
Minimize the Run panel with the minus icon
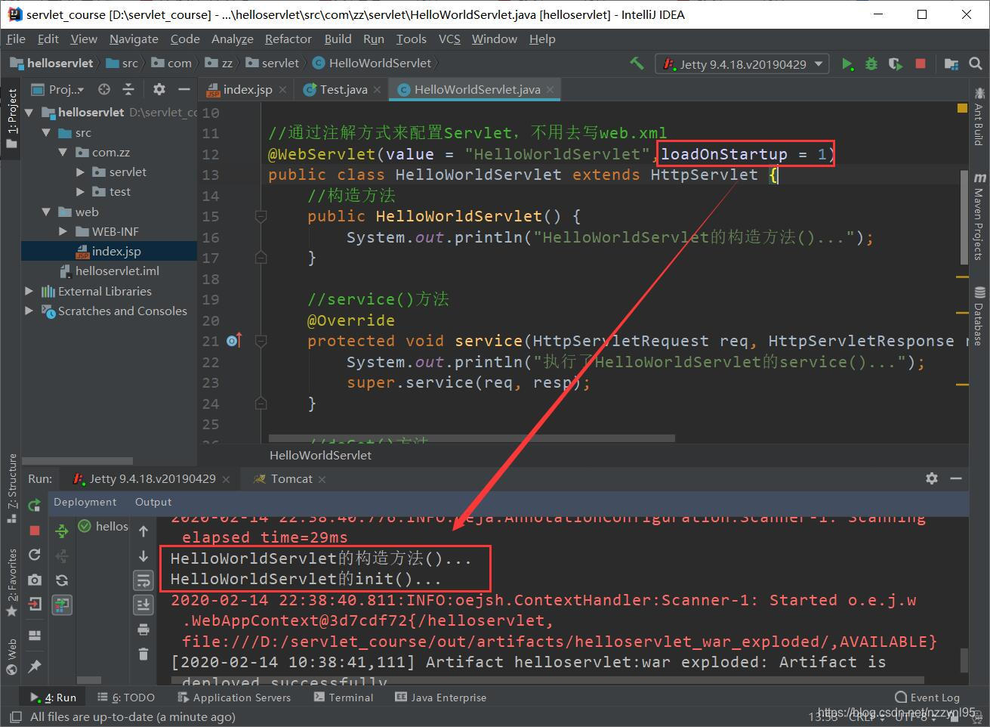956,478
